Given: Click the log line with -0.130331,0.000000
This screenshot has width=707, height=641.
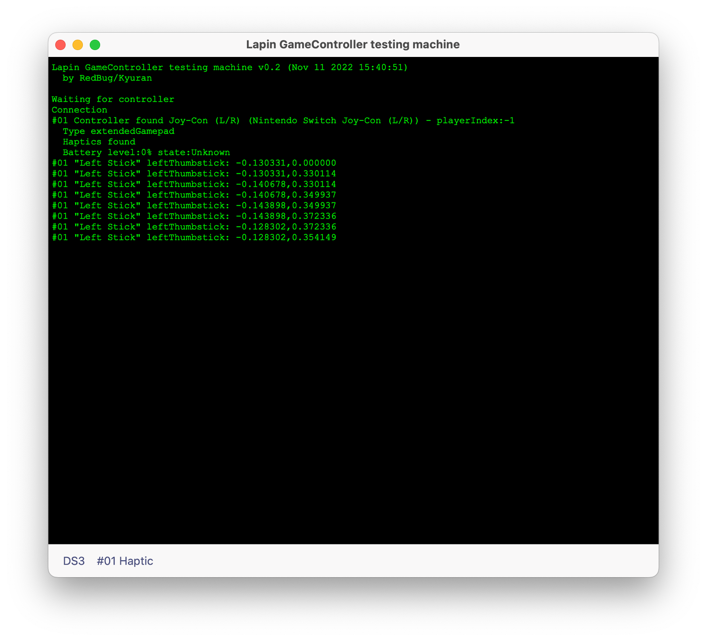Looking at the screenshot, I should pos(194,163).
